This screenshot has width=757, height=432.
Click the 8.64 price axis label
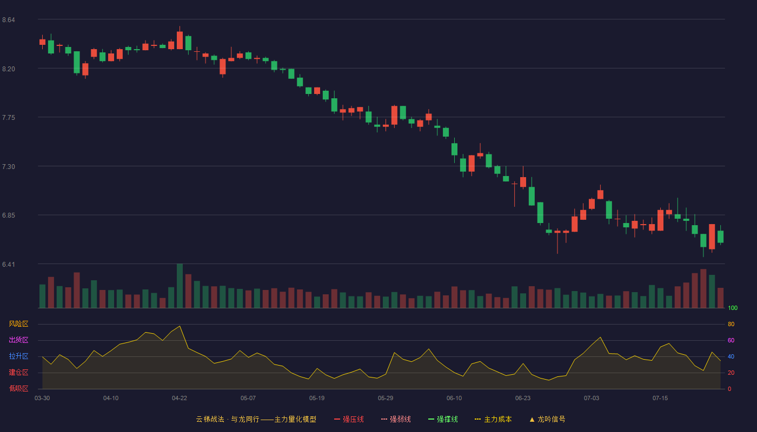coord(9,20)
